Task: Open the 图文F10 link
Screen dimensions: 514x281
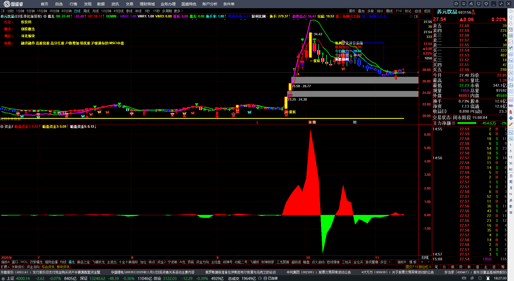Action: click(412, 267)
